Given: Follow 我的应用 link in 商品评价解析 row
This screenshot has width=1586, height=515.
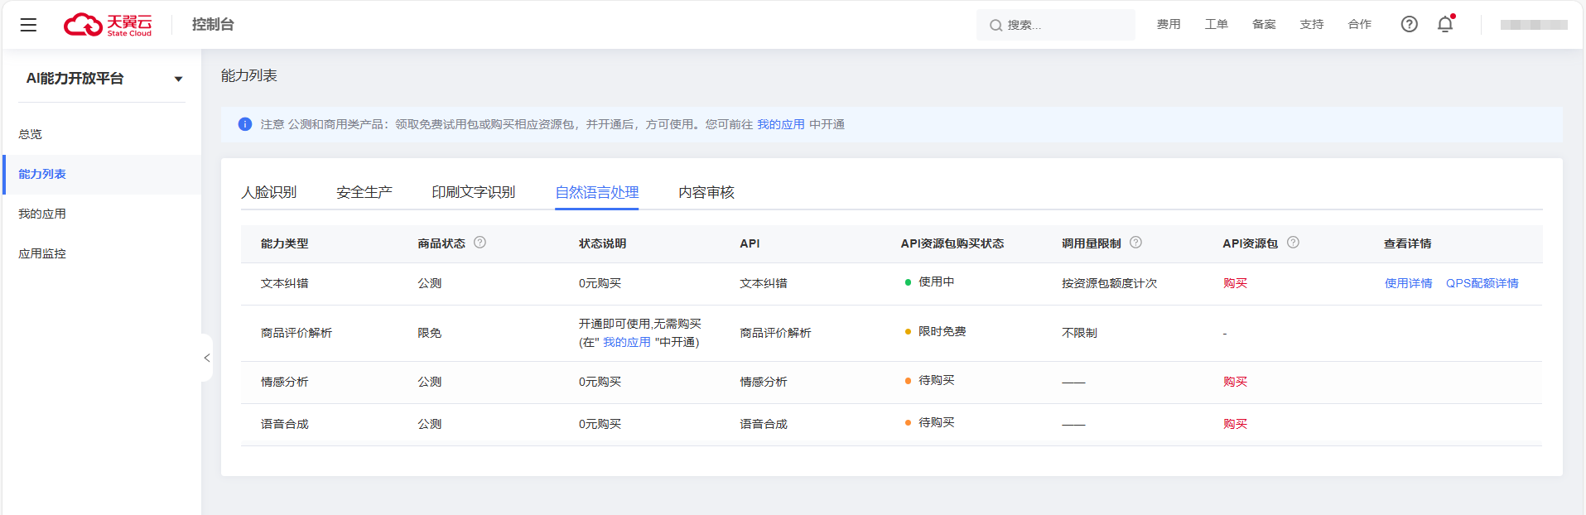Looking at the screenshot, I should click(x=627, y=342).
